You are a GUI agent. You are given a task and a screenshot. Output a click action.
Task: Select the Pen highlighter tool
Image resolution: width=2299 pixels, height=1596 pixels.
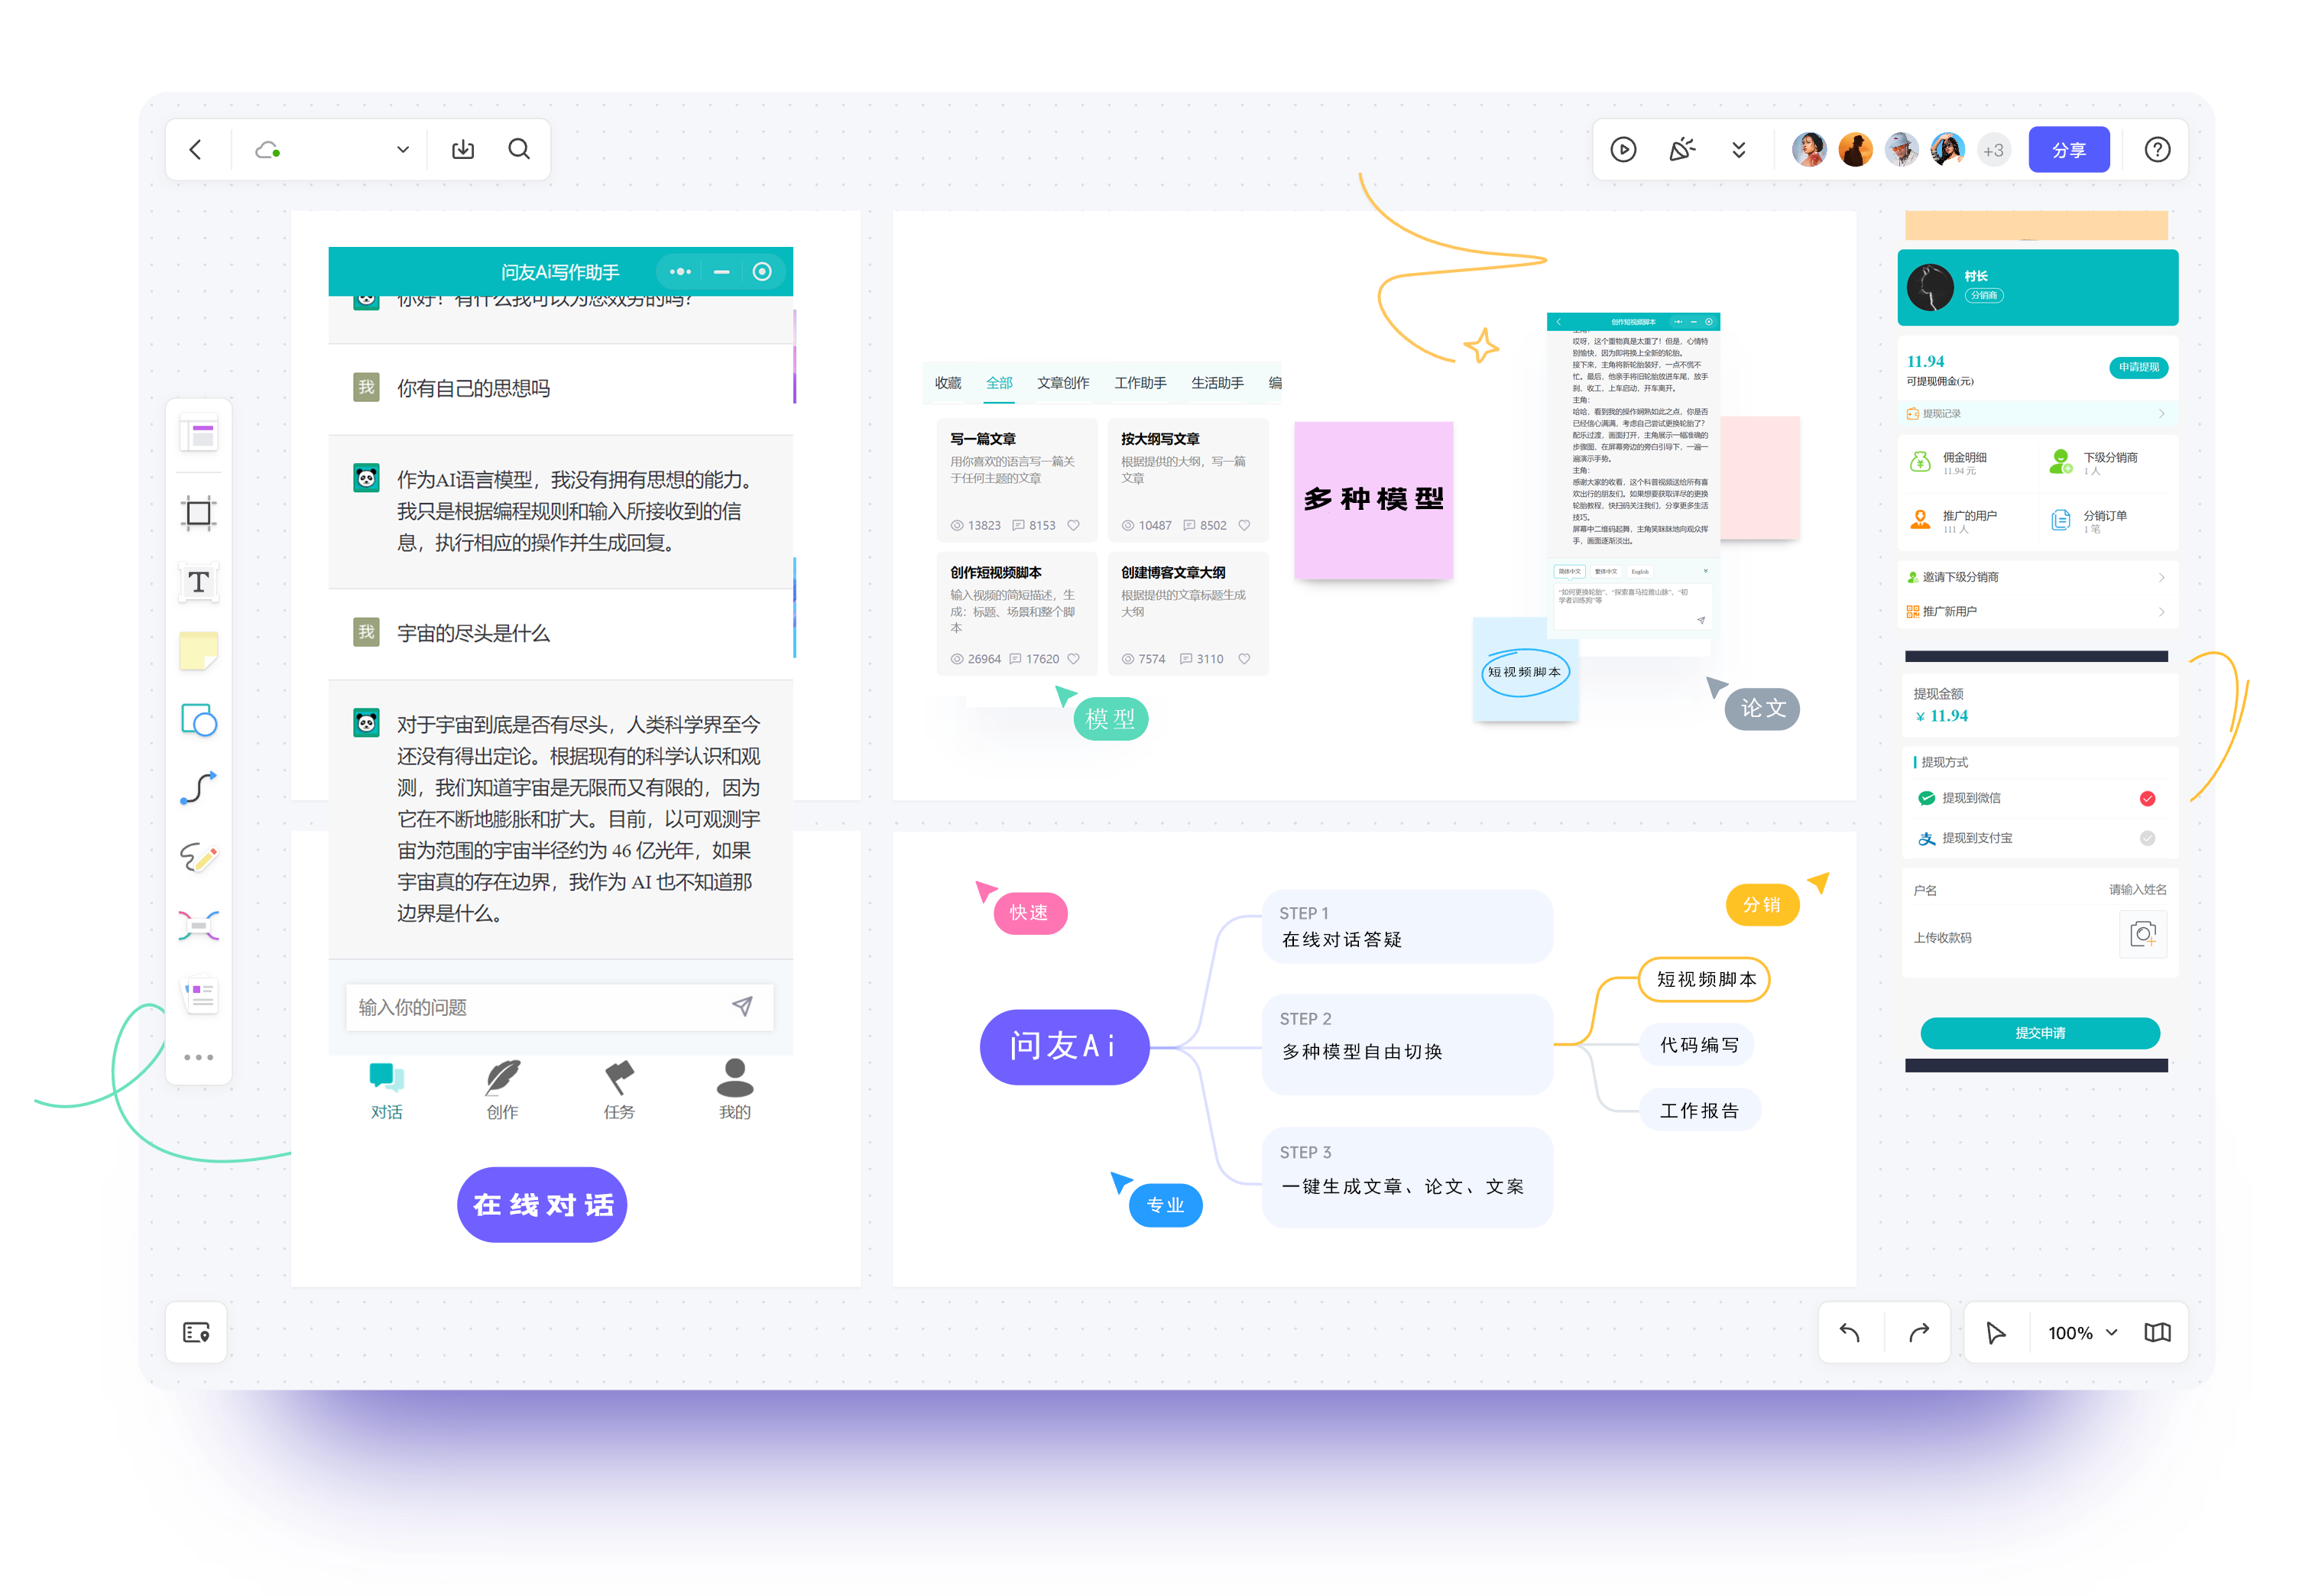pyautogui.click(x=198, y=857)
